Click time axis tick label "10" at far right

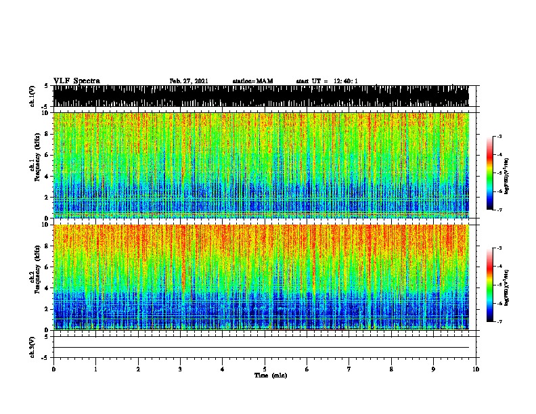[476, 369]
